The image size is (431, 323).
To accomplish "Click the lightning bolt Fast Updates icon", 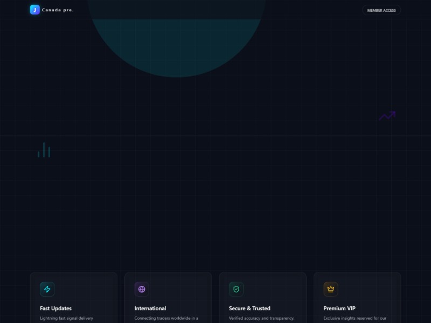I will point(47,289).
